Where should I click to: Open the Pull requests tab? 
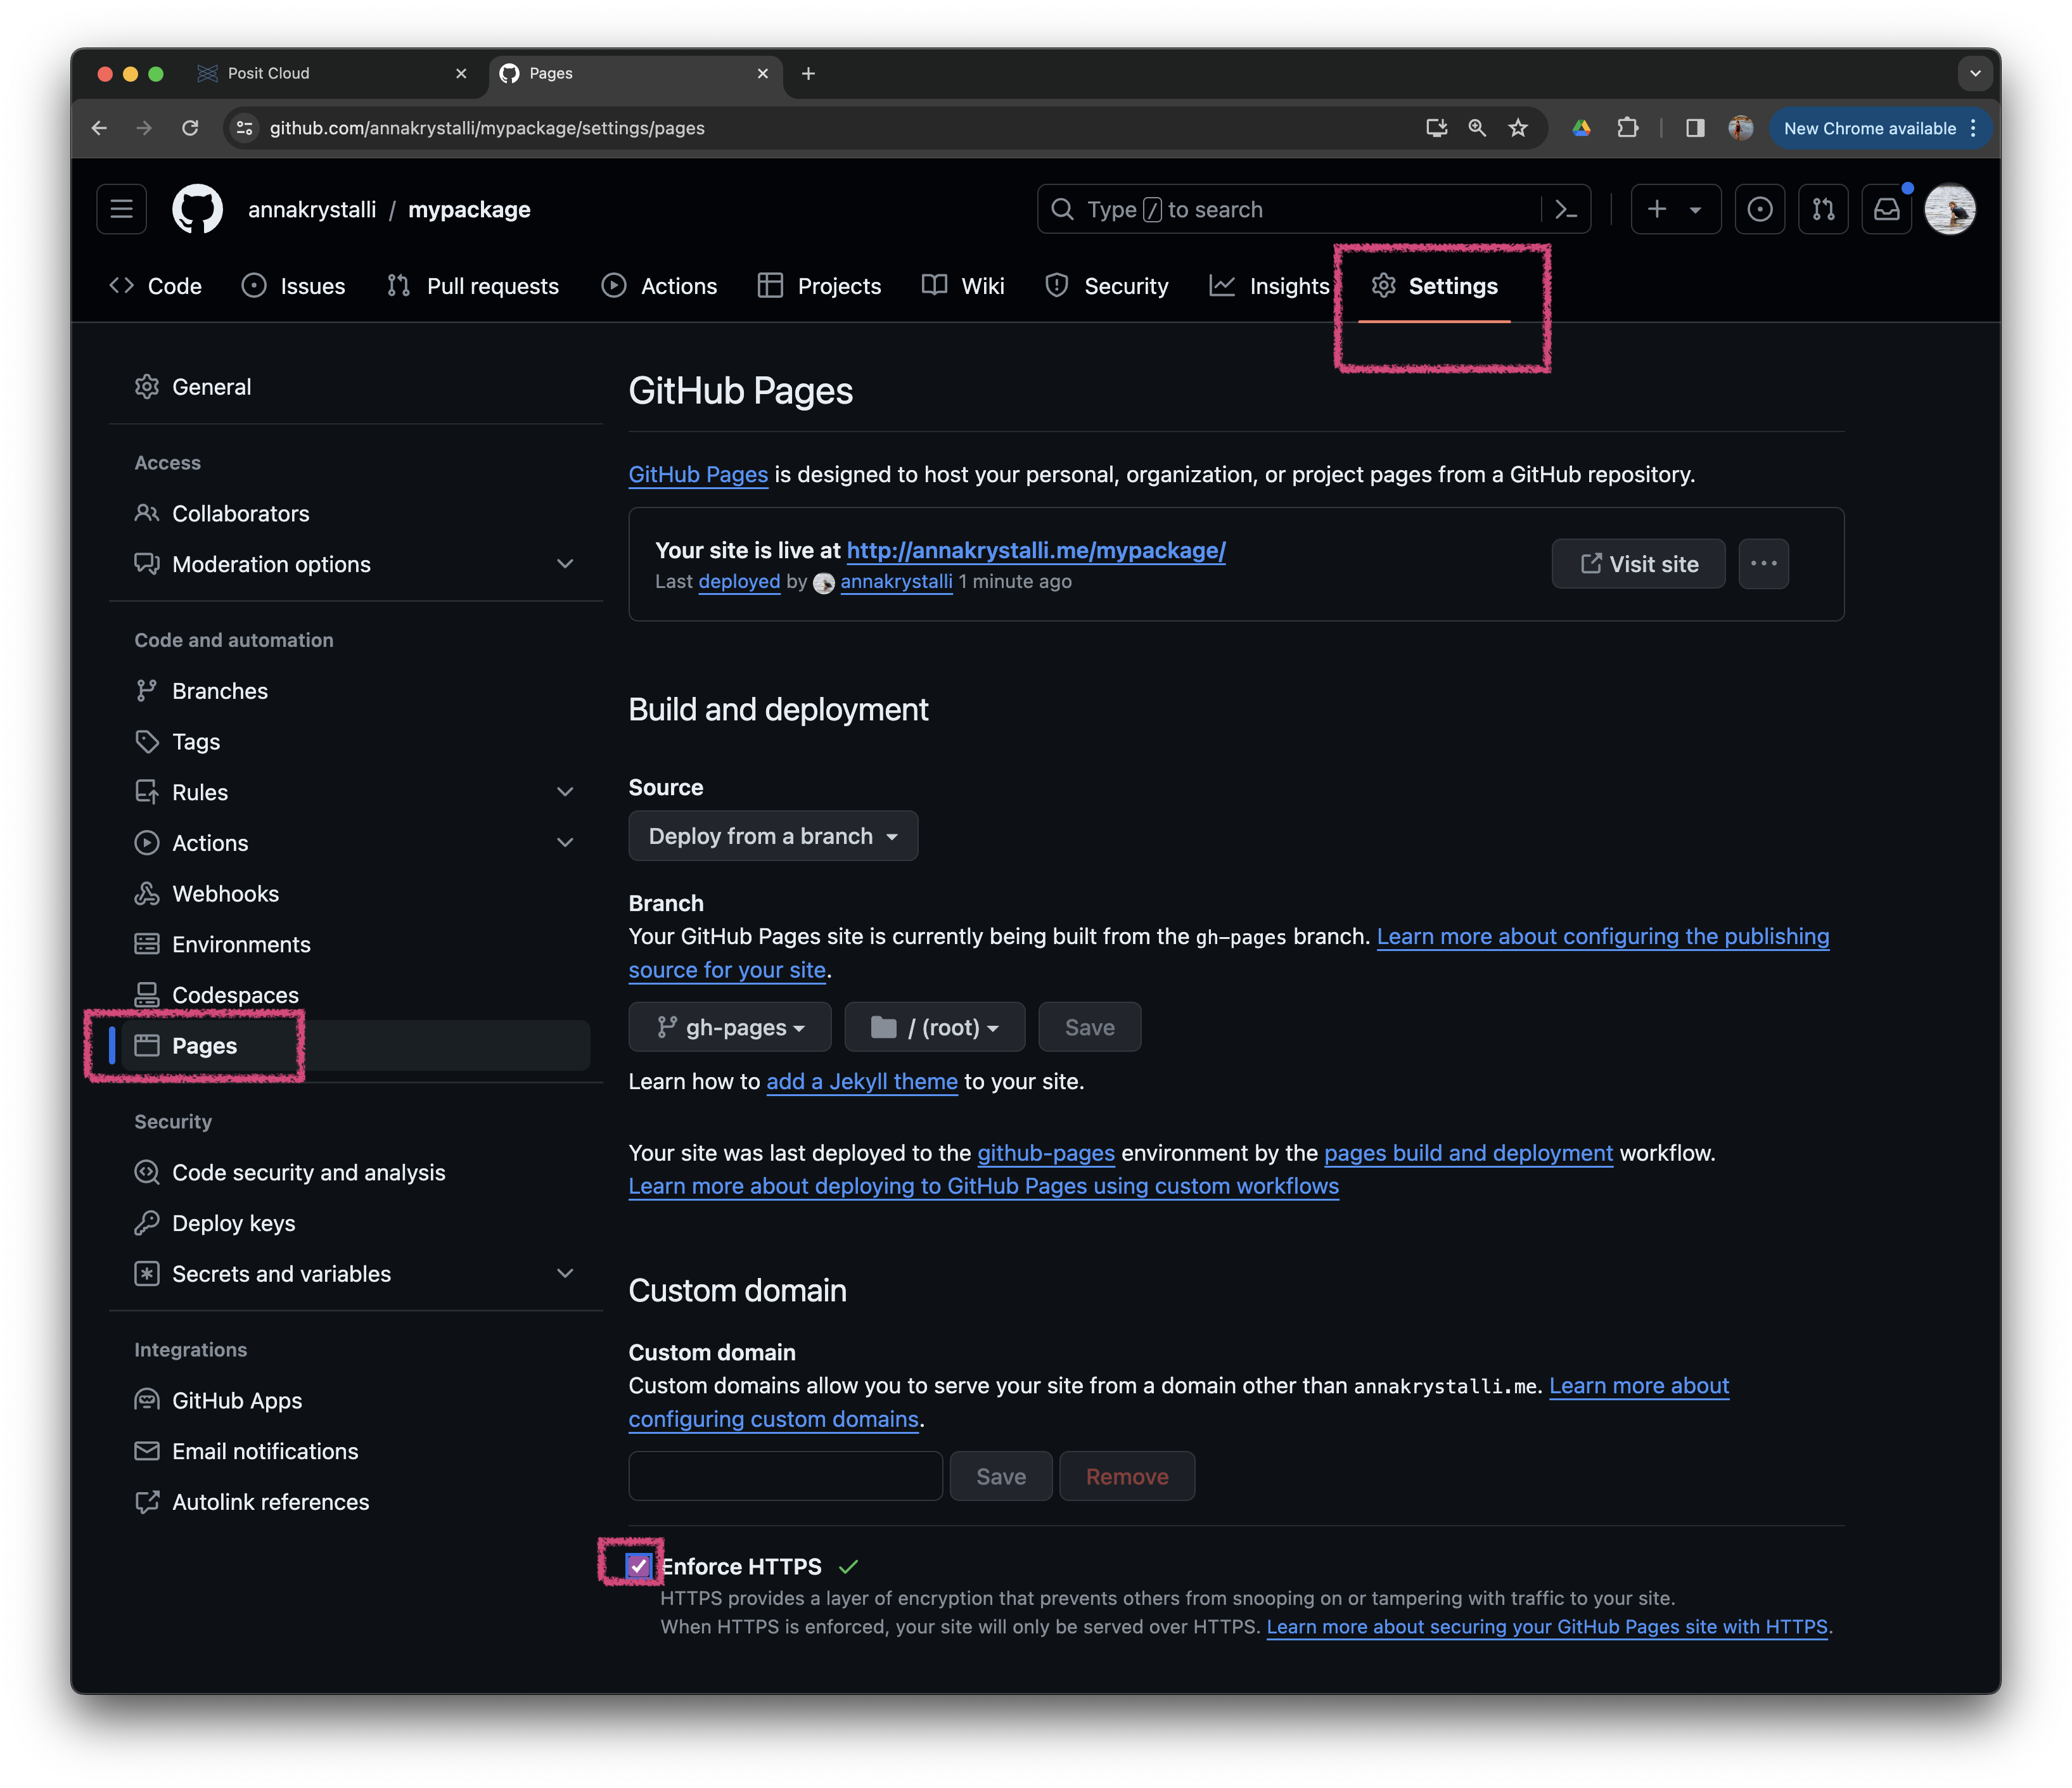(473, 286)
